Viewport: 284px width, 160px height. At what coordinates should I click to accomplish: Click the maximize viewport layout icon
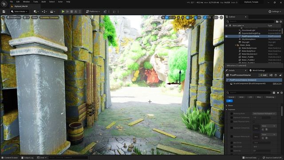click(x=221, y=18)
